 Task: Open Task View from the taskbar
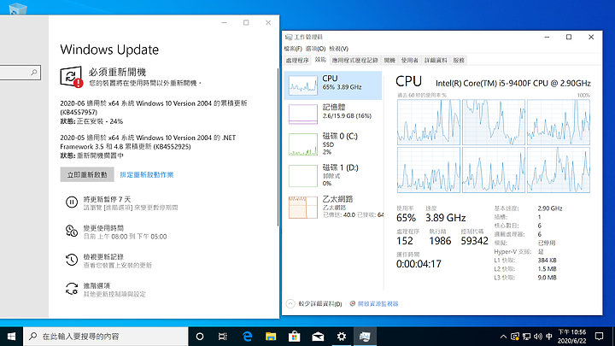click(x=223, y=337)
